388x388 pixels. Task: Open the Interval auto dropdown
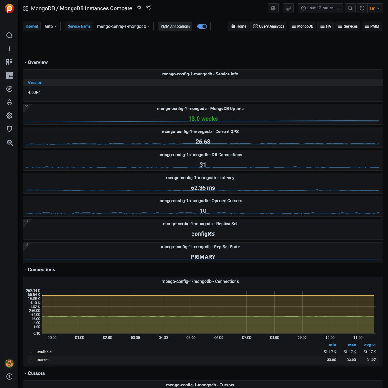pyautogui.click(x=51, y=26)
